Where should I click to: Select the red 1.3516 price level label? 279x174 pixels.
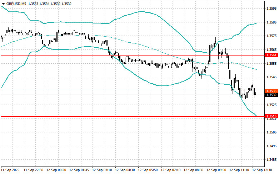click(271, 116)
